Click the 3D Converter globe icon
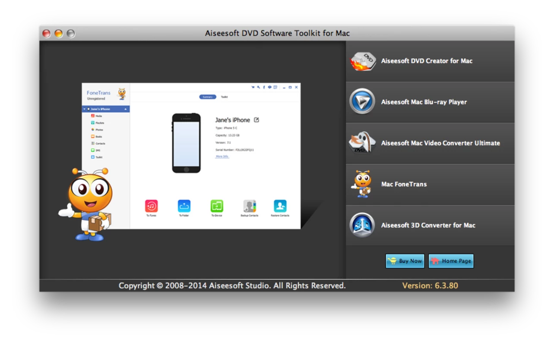Image resolution: width=554 pixels, height=345 pixels. click(x=362, y=225)
